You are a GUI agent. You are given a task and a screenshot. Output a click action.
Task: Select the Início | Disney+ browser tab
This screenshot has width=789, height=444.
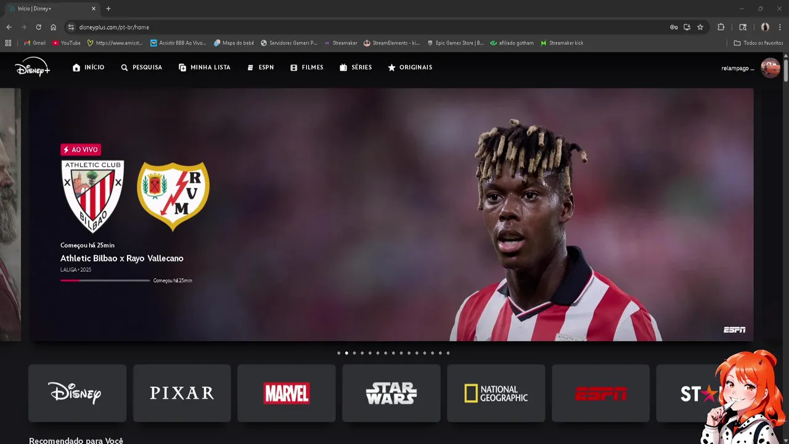[52, 9]
